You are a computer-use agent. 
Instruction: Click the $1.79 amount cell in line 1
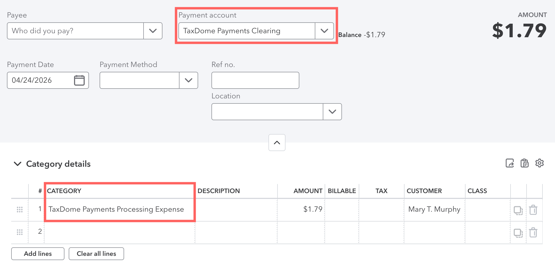(301, 210)
